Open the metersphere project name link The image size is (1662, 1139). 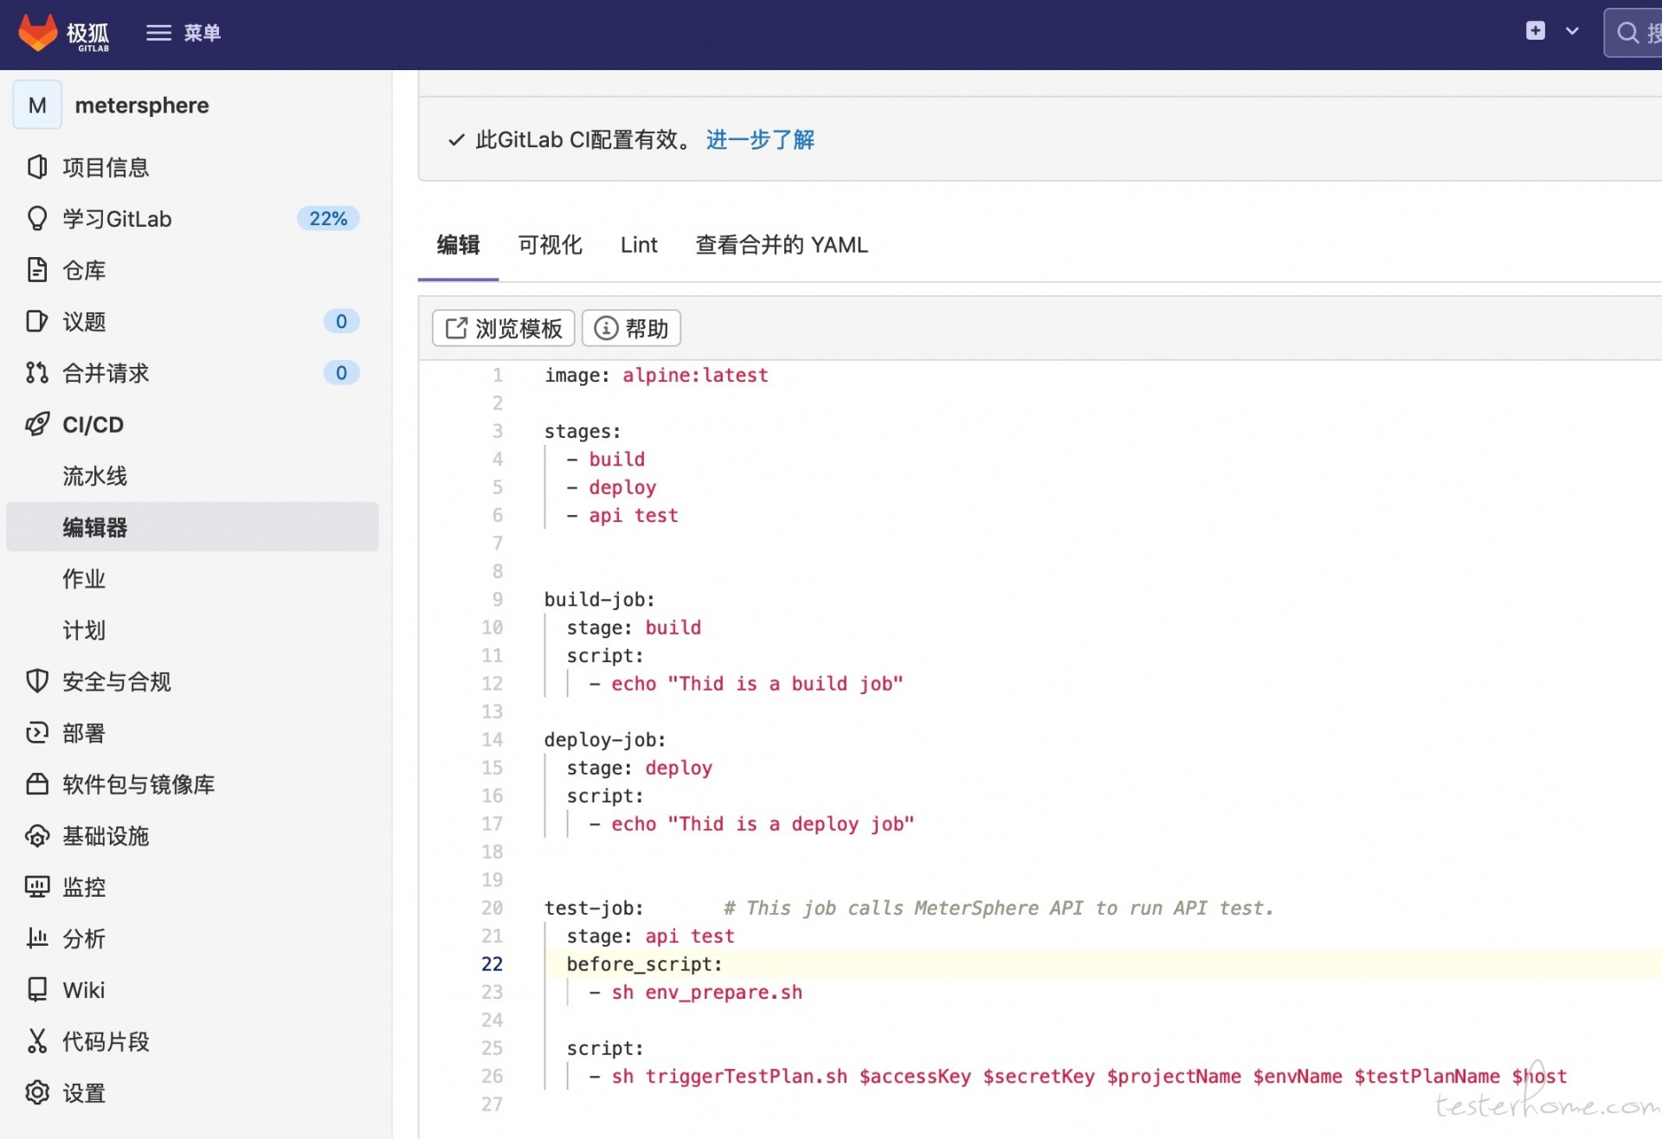(142, 106)
